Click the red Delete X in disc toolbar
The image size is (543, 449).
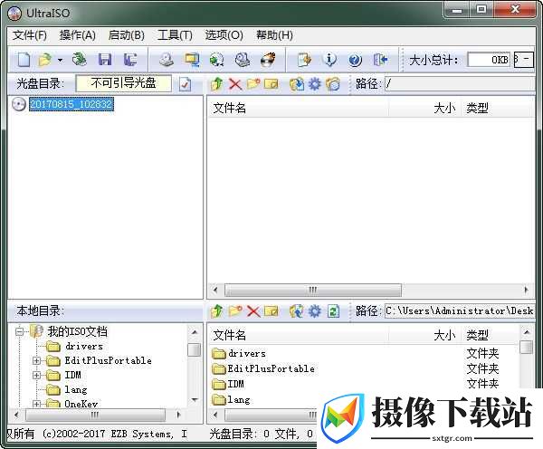click(x=235, y=84)
